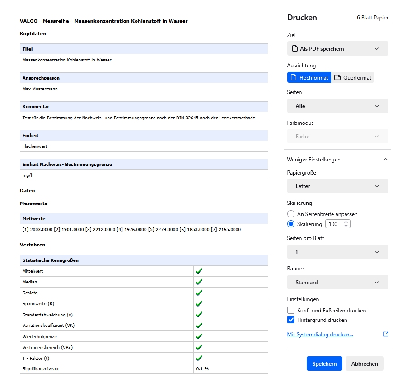This screenshot has height=387, width=402.
Task: Click the Speichern button
Action: pyautogui.click(x=324, y=364)
